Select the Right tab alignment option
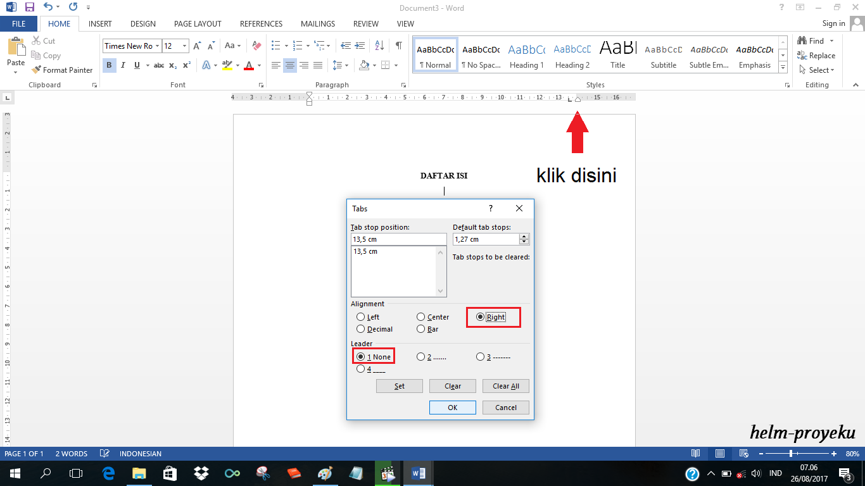Image resolution: width=865 pixels, height=486 pixels. pos(488,316)
